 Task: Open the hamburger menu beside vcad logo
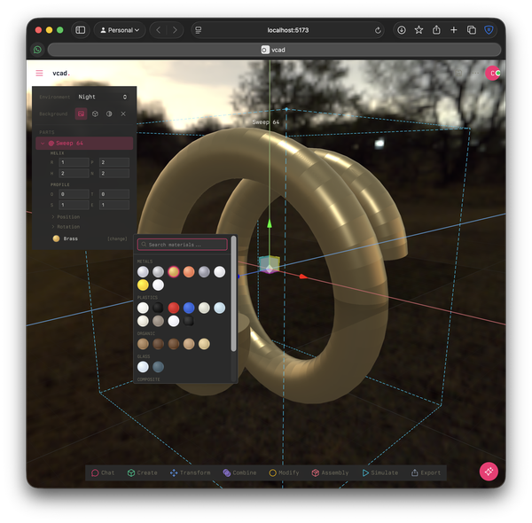[39, 73]
